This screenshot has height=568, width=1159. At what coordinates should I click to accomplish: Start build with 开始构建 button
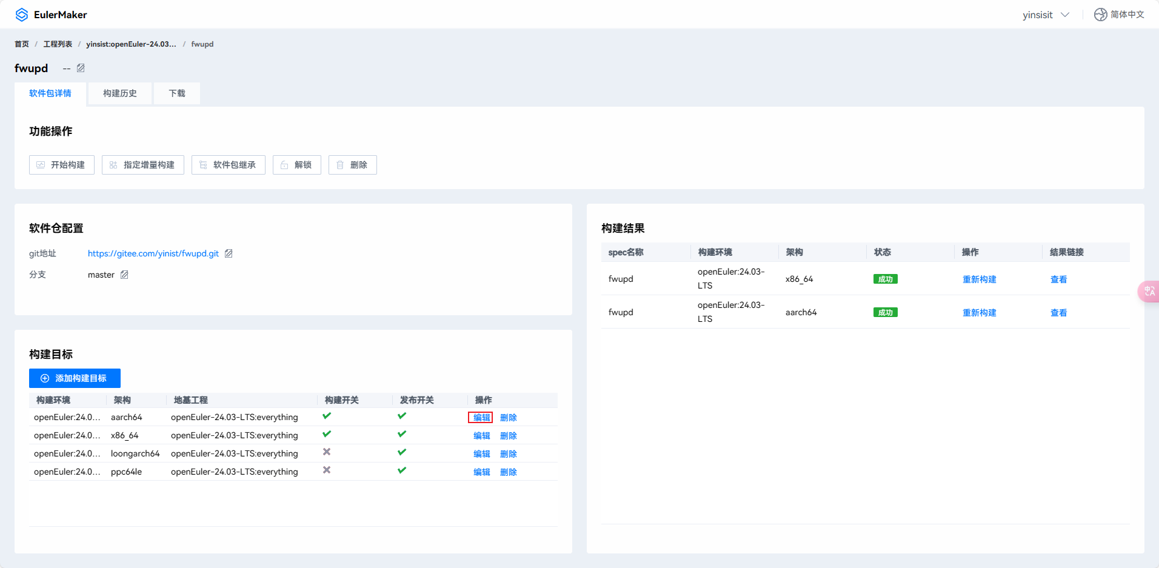click(x=62, y=165)
